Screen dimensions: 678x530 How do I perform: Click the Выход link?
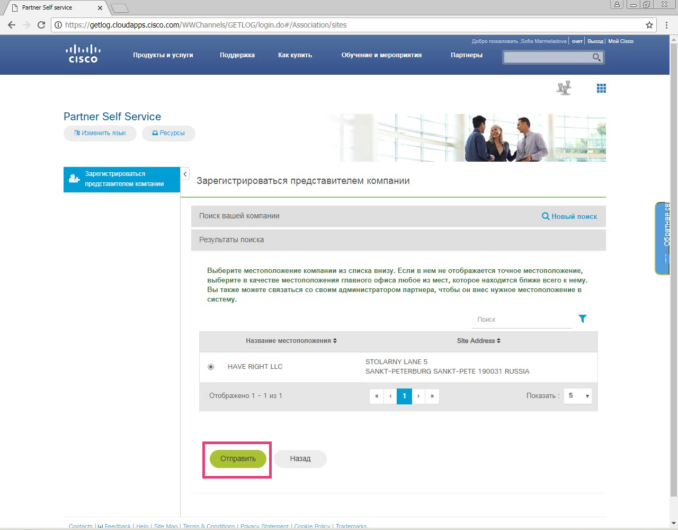coord(595,41)
